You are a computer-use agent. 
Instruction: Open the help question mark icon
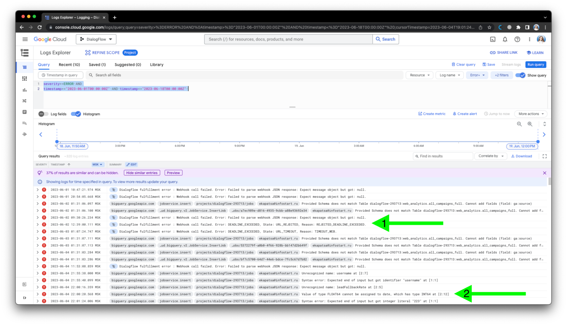pos(517,39)
